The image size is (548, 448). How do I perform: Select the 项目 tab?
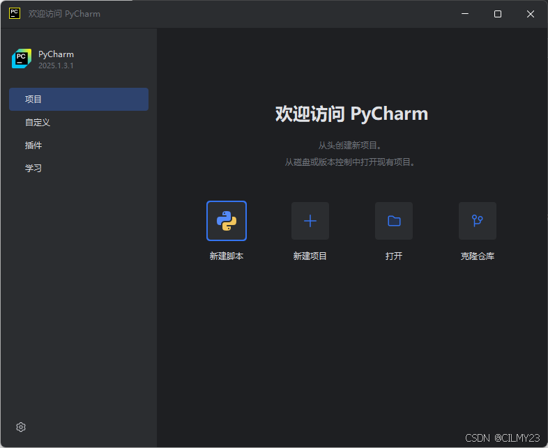point(79,99)
